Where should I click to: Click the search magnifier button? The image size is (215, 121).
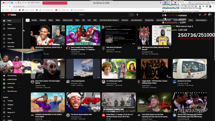pos(132,15)
